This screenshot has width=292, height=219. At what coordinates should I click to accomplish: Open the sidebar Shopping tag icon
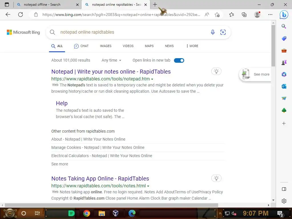tap(284, 38)
